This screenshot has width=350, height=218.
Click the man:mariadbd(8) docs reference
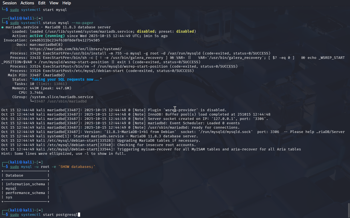(x=46, y=45)
